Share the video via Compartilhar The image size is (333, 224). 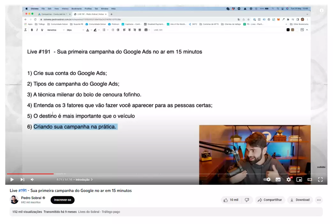(270, 200)
